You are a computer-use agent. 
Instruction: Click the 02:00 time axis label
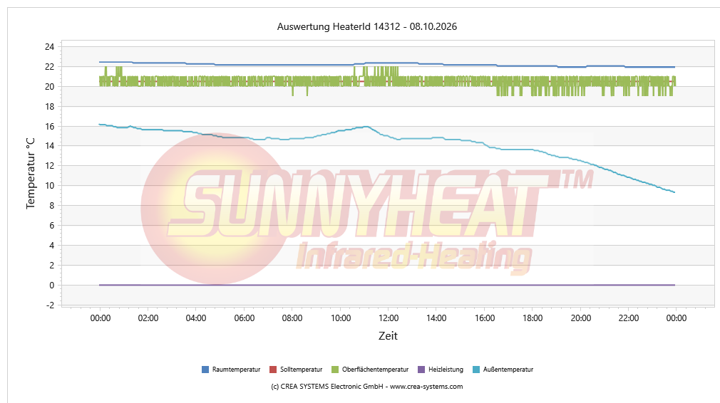click(x=148, y=318)
